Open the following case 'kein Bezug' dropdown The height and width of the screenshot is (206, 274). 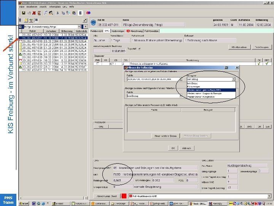point(181,96)
